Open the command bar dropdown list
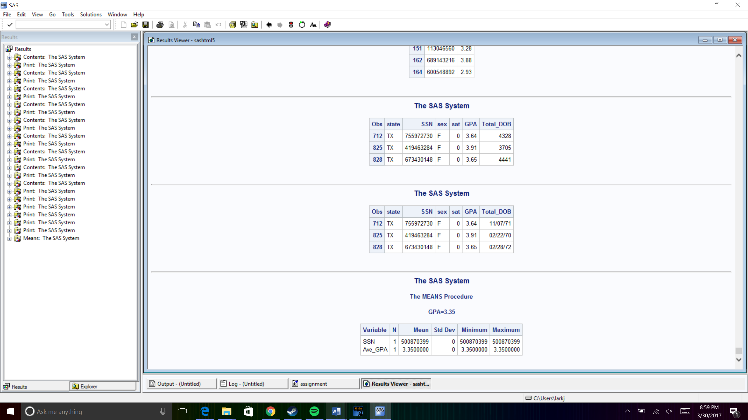 107,24
